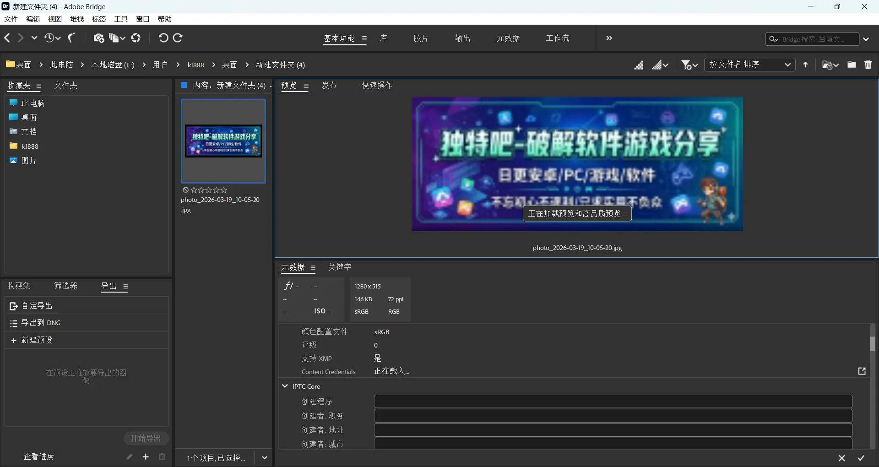This screenshot has height=467, width=879.
Task: Select the filter items by rating icon
Action: click(686, 65)
